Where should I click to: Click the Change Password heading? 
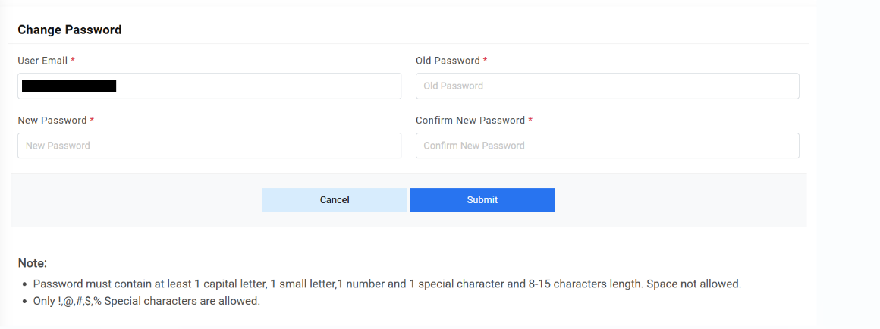click(x=70, y=30)
